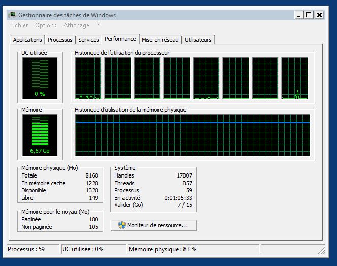Select the Performance tab
337x266 pixels.
coord(120,39)
